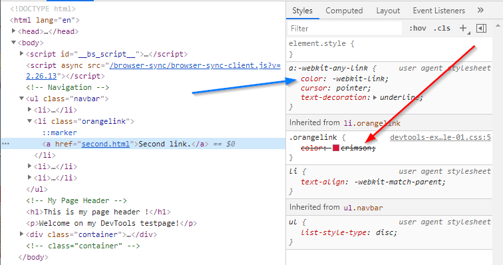The width and height of the screenshot is (503, 265).
Task: Click the scrollbar up arrow in Styles pane
Action: [x=498, y=26]
